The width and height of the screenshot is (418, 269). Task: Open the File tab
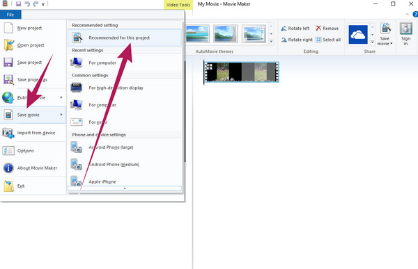coord(10,15)
